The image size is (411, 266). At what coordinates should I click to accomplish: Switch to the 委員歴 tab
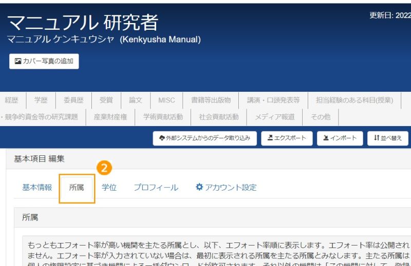(73, 100)
